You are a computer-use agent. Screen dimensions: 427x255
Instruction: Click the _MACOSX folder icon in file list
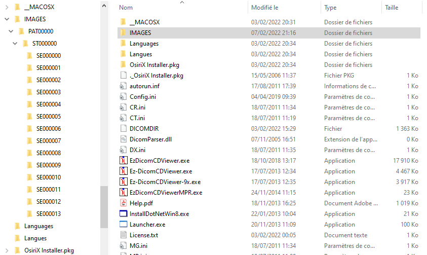pyautogui.click(x=123, y=22)
